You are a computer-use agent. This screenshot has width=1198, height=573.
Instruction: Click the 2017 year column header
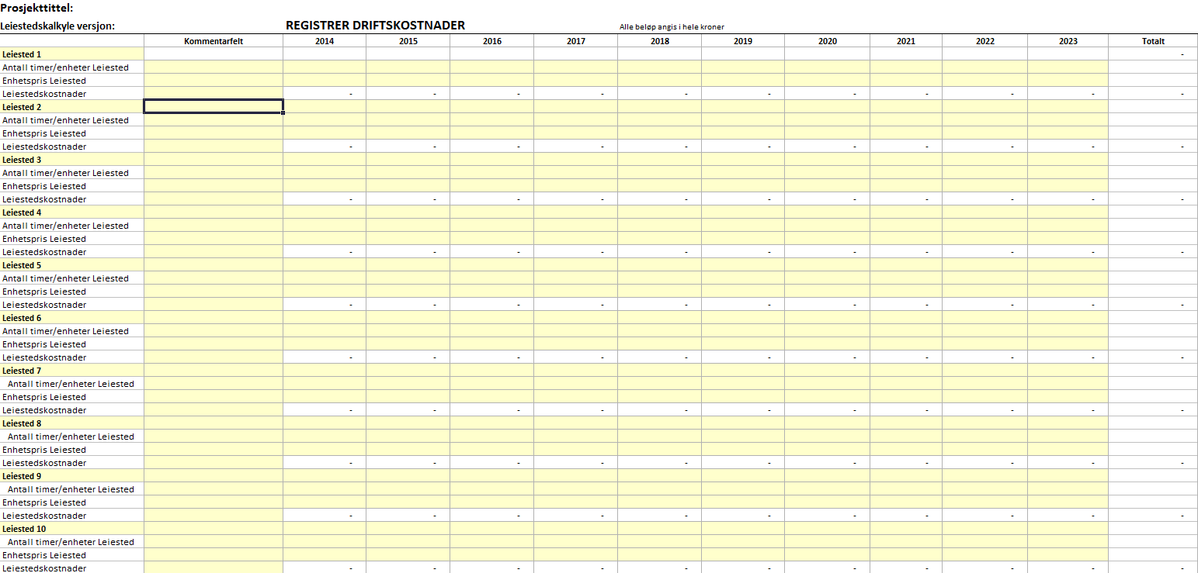575,41
